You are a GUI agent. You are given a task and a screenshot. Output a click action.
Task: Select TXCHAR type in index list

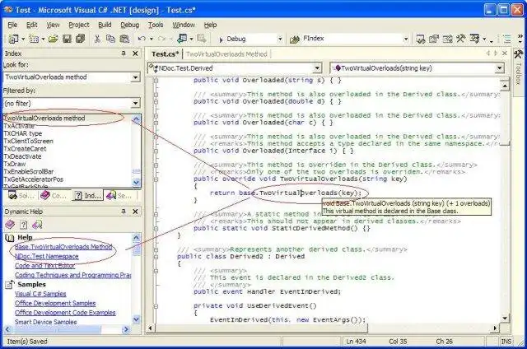tap(22, 133)
